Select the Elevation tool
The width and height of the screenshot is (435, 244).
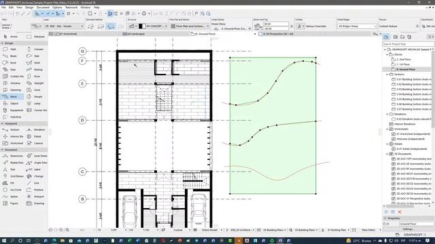35,129
